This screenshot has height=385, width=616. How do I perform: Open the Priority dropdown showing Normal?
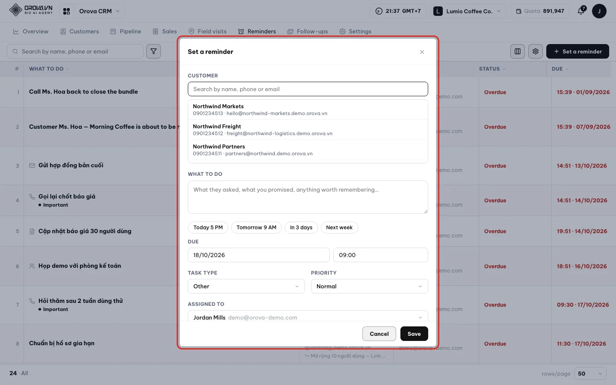(x=370, y=286)
